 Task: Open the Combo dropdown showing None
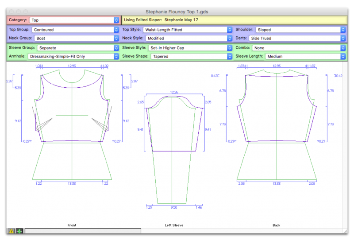(x=299, y=48)
